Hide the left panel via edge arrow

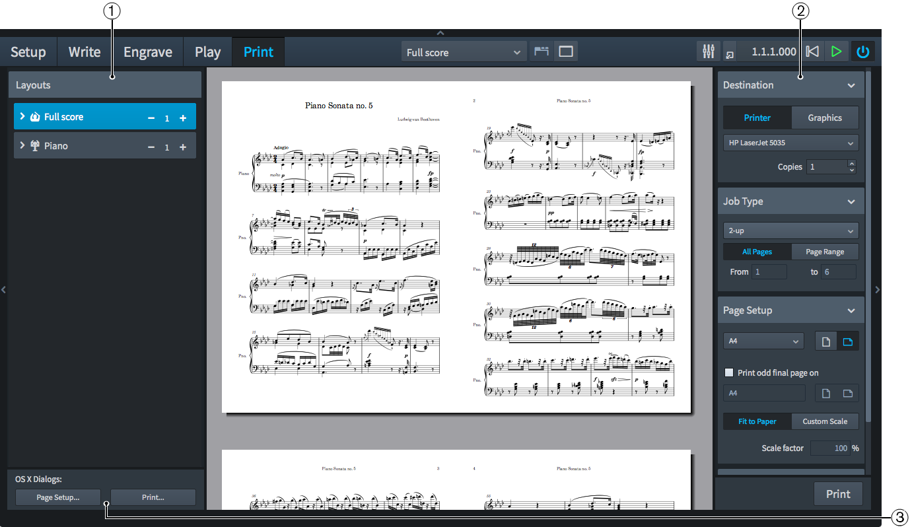click(3, 289)
